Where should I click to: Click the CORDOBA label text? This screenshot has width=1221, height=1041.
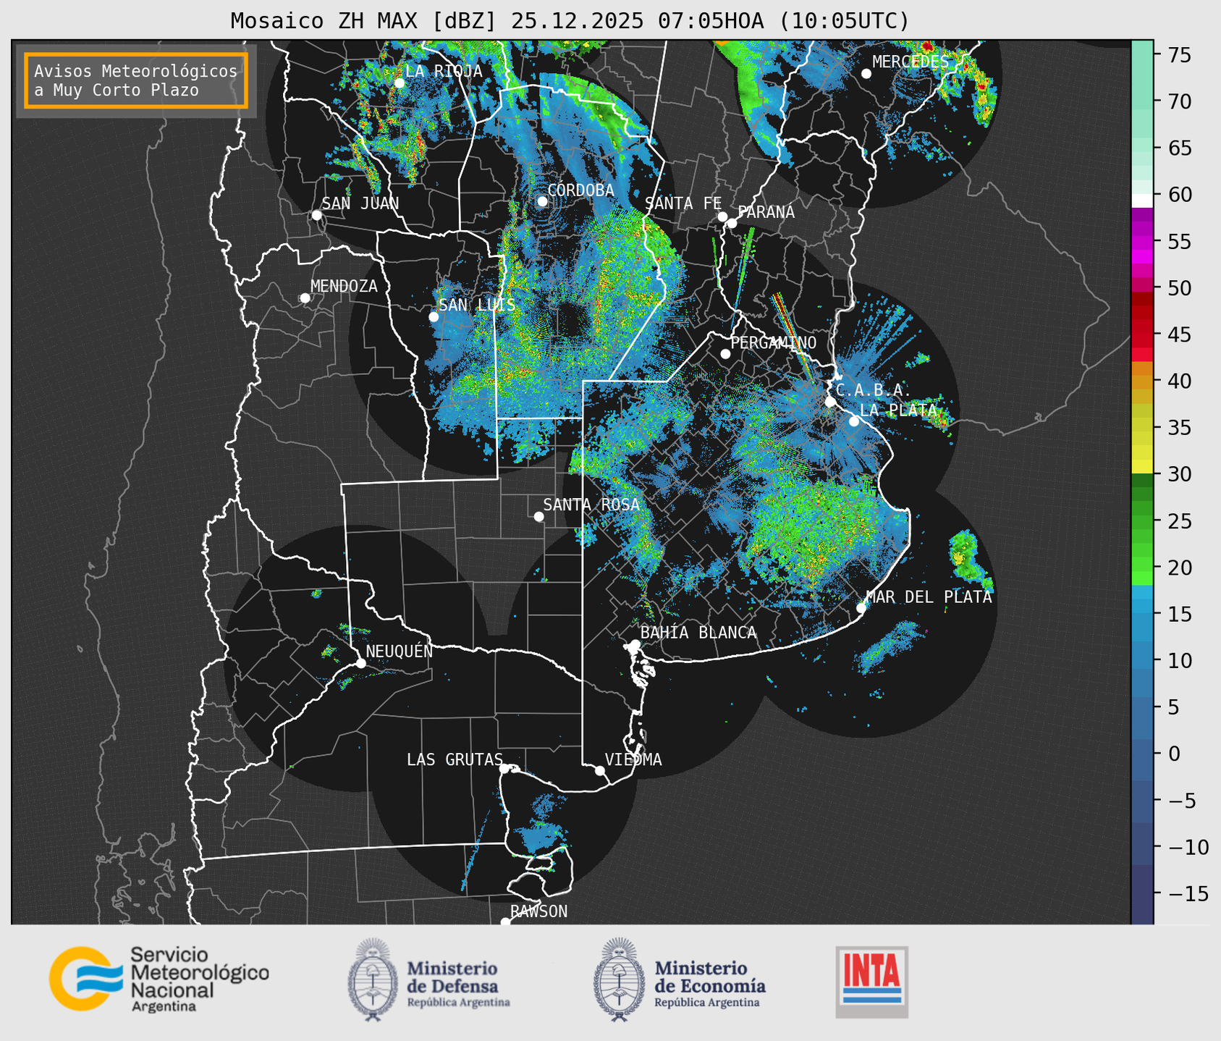click(580, 190)
